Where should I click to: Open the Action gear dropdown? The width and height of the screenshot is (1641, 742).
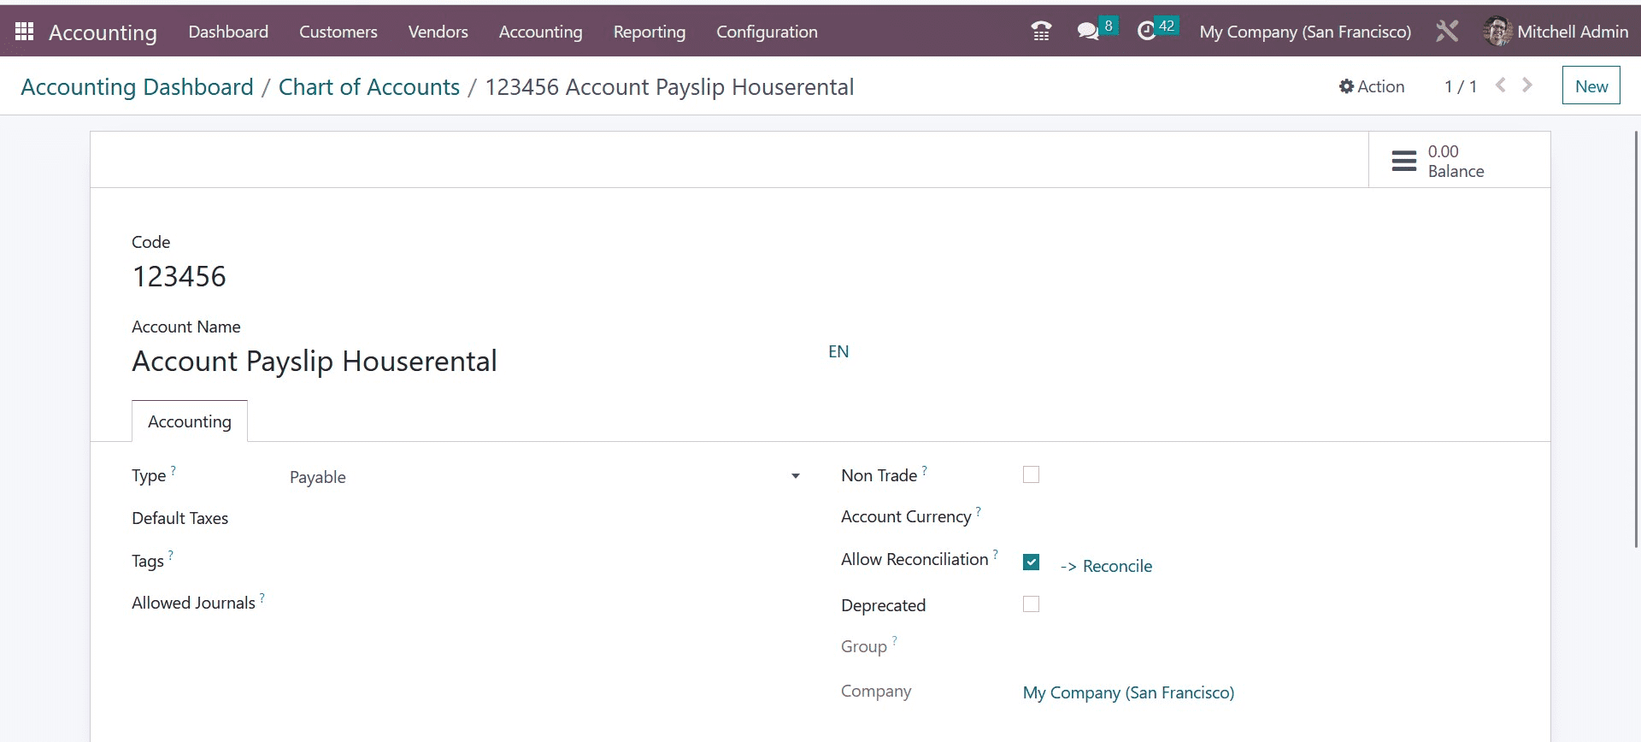pos(1372,86)
